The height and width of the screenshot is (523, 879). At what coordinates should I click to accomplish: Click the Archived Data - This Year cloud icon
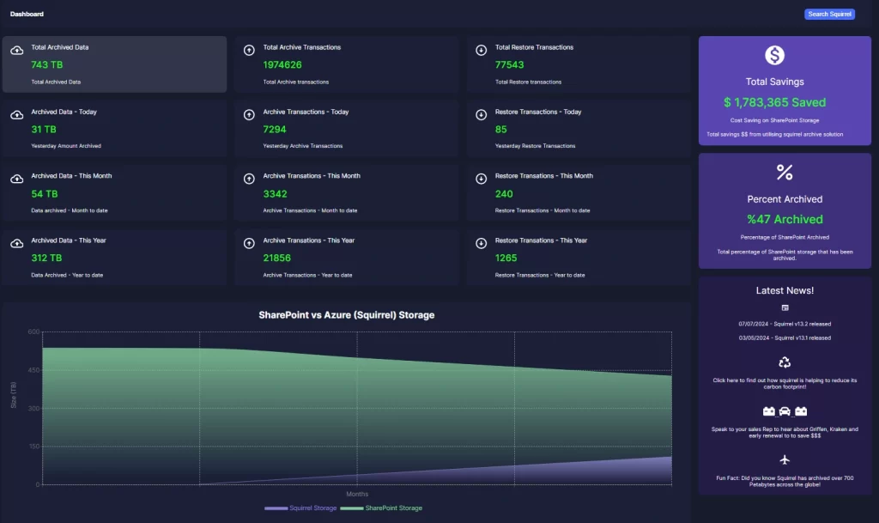(17, 244)
